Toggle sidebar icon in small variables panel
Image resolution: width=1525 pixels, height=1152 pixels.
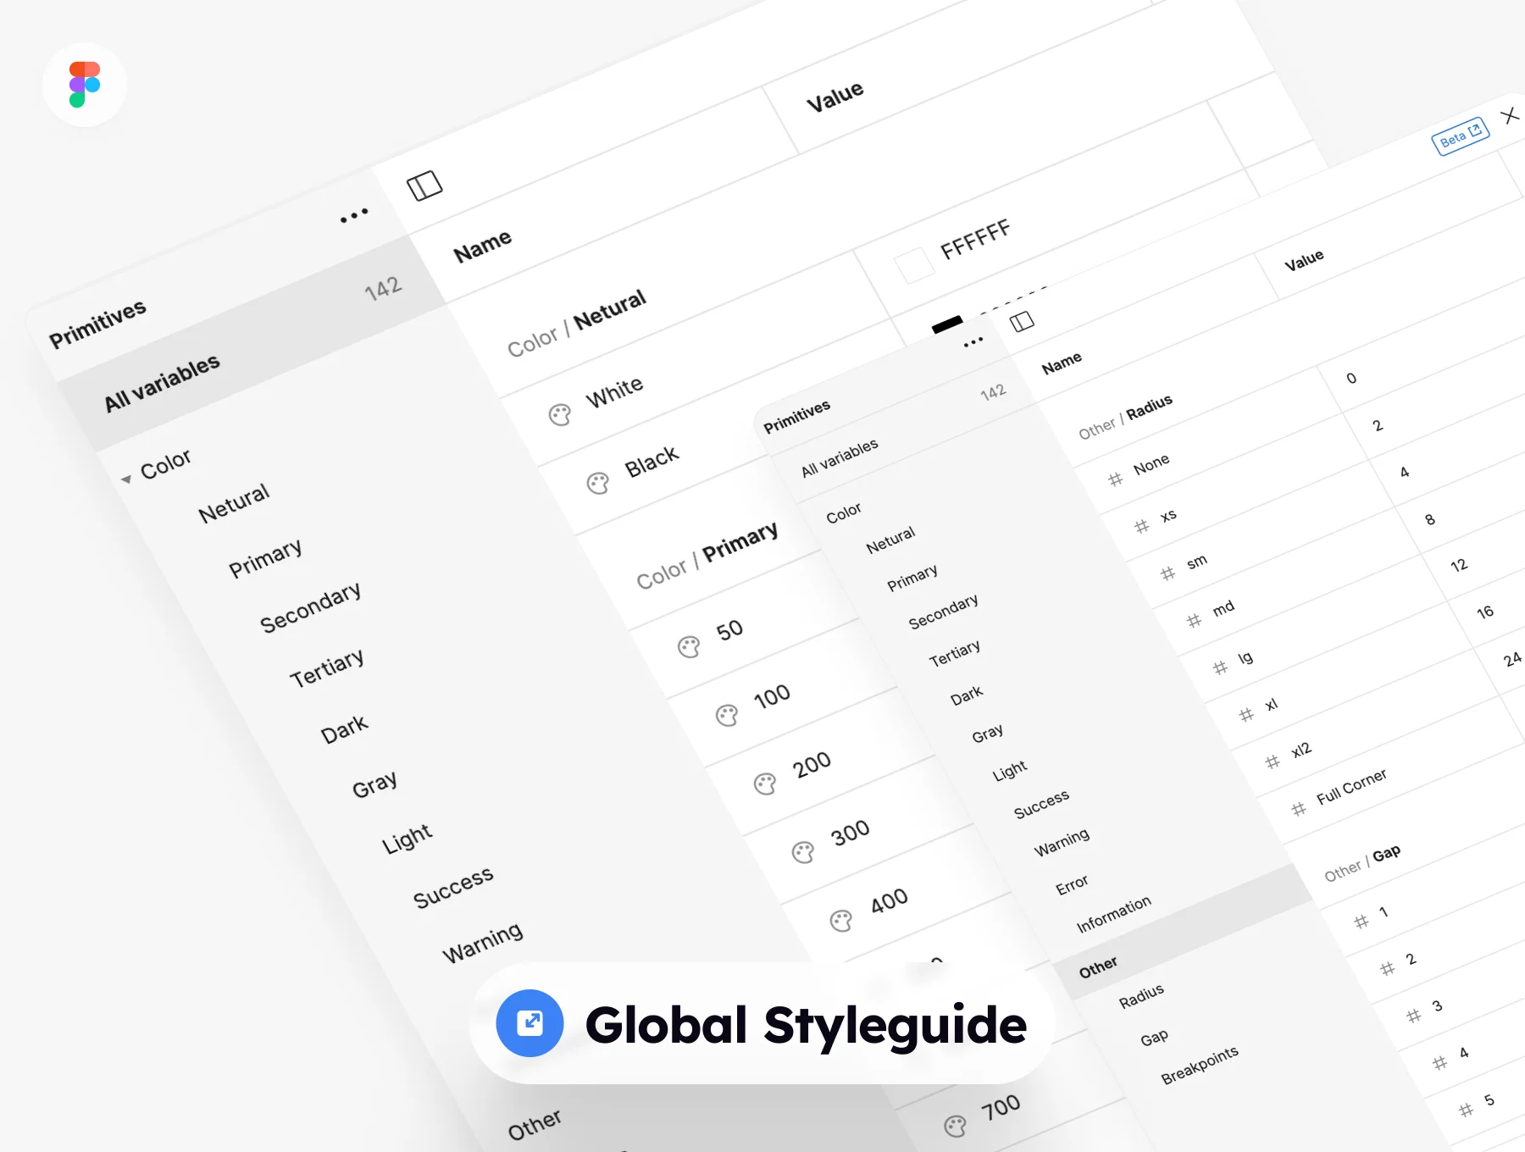coord(1023,321)
